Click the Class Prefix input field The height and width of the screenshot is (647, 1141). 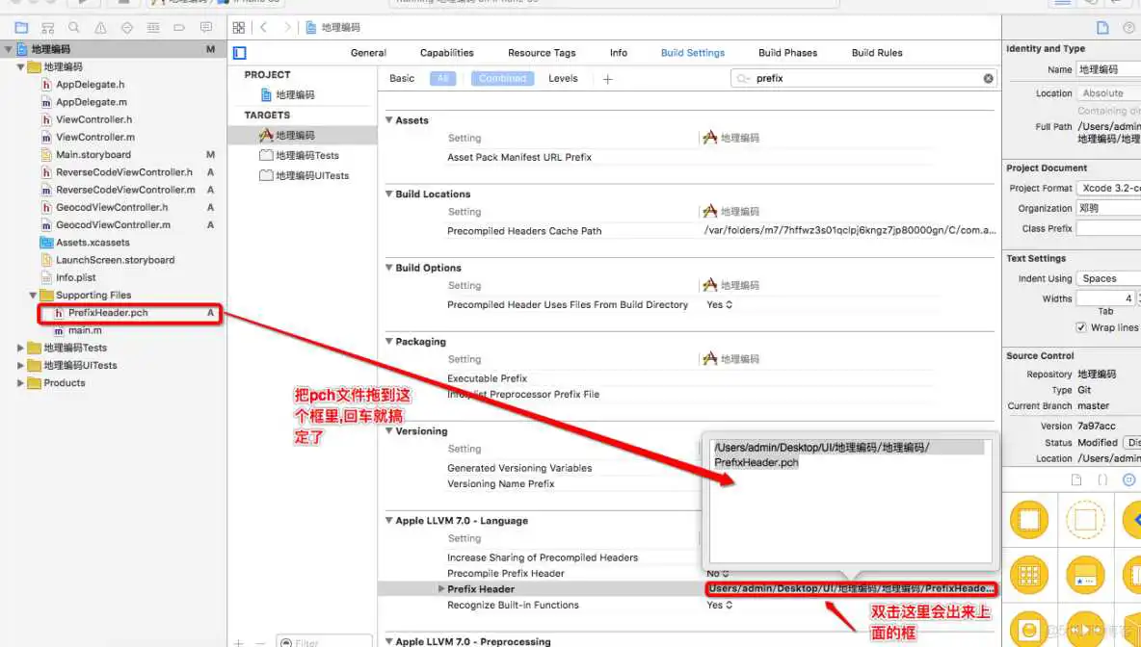coord(1108,228)
